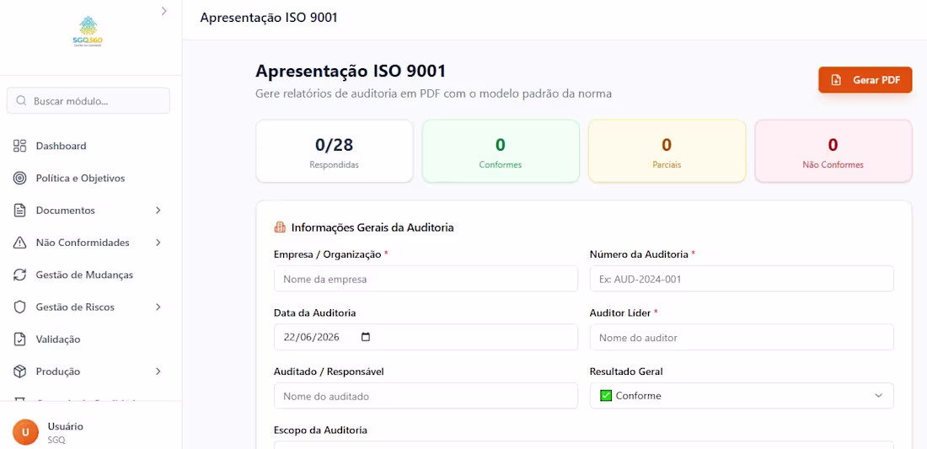Click the Documentos file icon

point(20,211)
